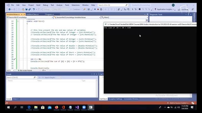
Task: Open the Window menu
Action: click(85, 5)
